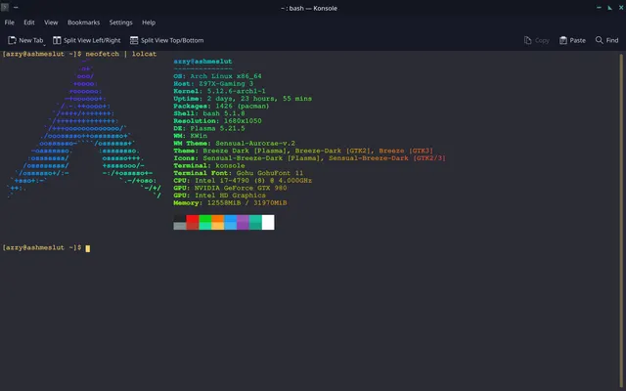Click the Split View Left/Right icon
The width and height of the screenshot is (626, 391).
[x=57, y=40]
